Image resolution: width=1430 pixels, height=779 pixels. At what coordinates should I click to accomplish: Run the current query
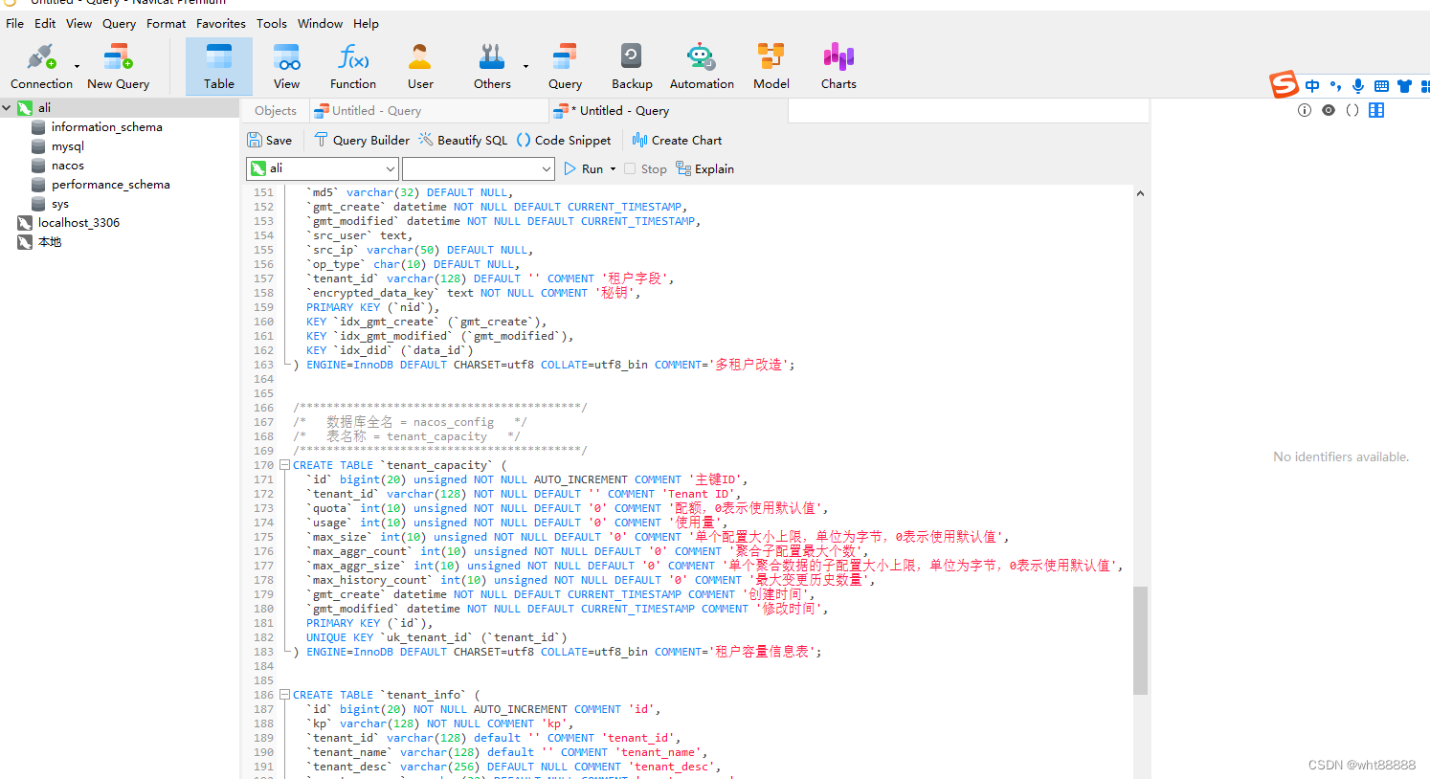tap(584, 168)
